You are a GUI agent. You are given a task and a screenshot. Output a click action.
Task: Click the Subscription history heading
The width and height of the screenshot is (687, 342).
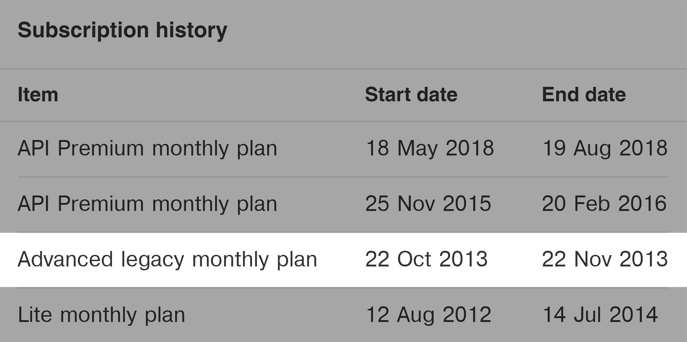(123, 30)
